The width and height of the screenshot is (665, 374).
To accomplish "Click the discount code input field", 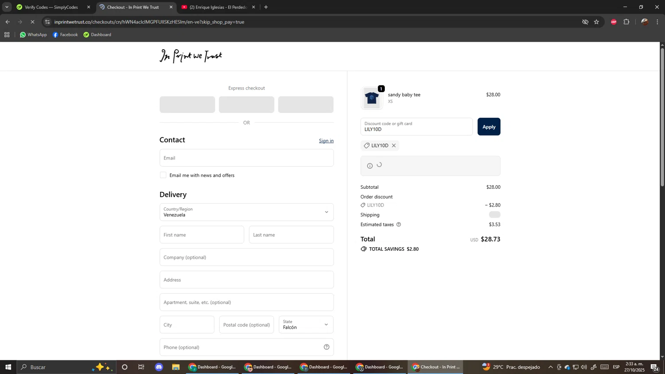I will 416,127.
